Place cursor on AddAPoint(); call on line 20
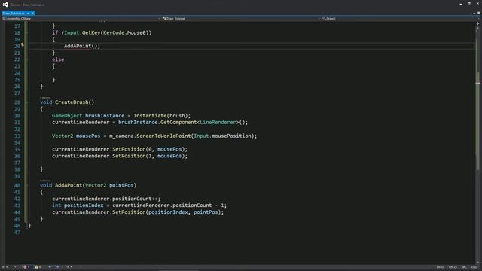Image resolution: width=482 pixels, height=271 pixels. tap(82, 46)
